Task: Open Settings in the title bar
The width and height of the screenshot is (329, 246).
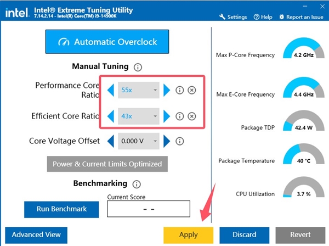Action: coord(233,17)
